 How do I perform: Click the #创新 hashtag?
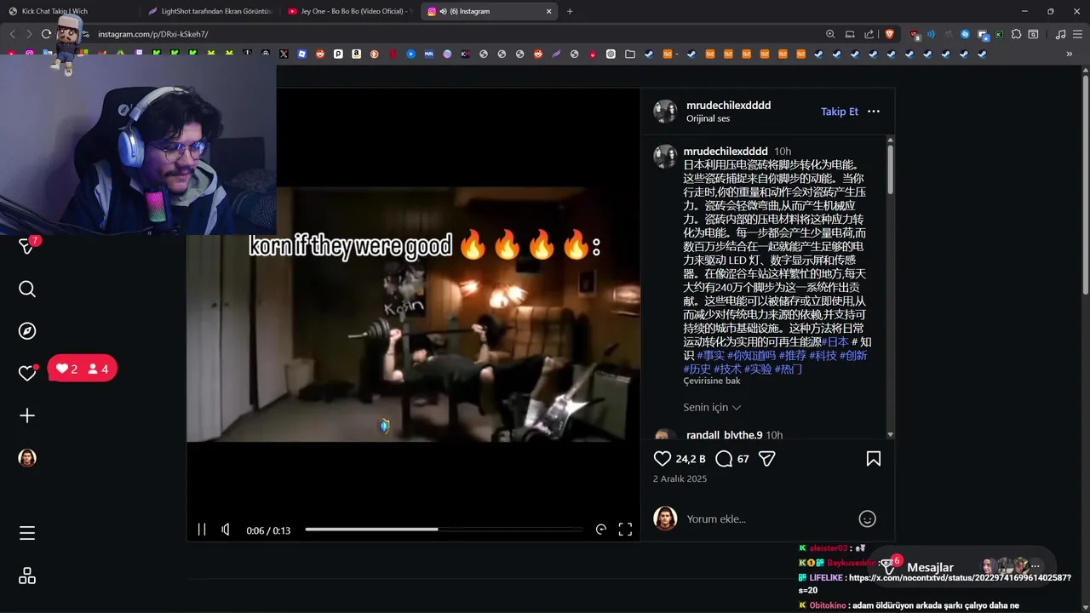pos(853,355)
